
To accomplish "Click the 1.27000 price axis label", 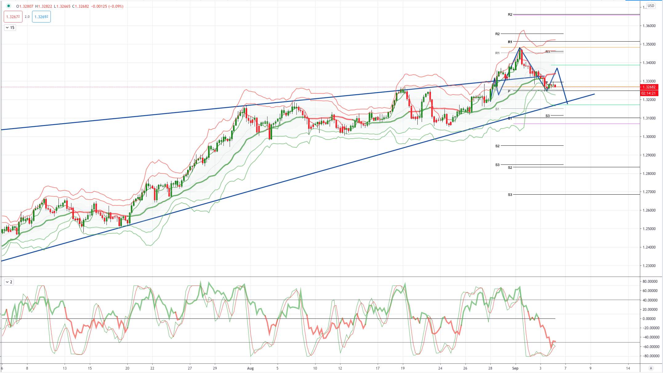I will click(x=649, y=192).
